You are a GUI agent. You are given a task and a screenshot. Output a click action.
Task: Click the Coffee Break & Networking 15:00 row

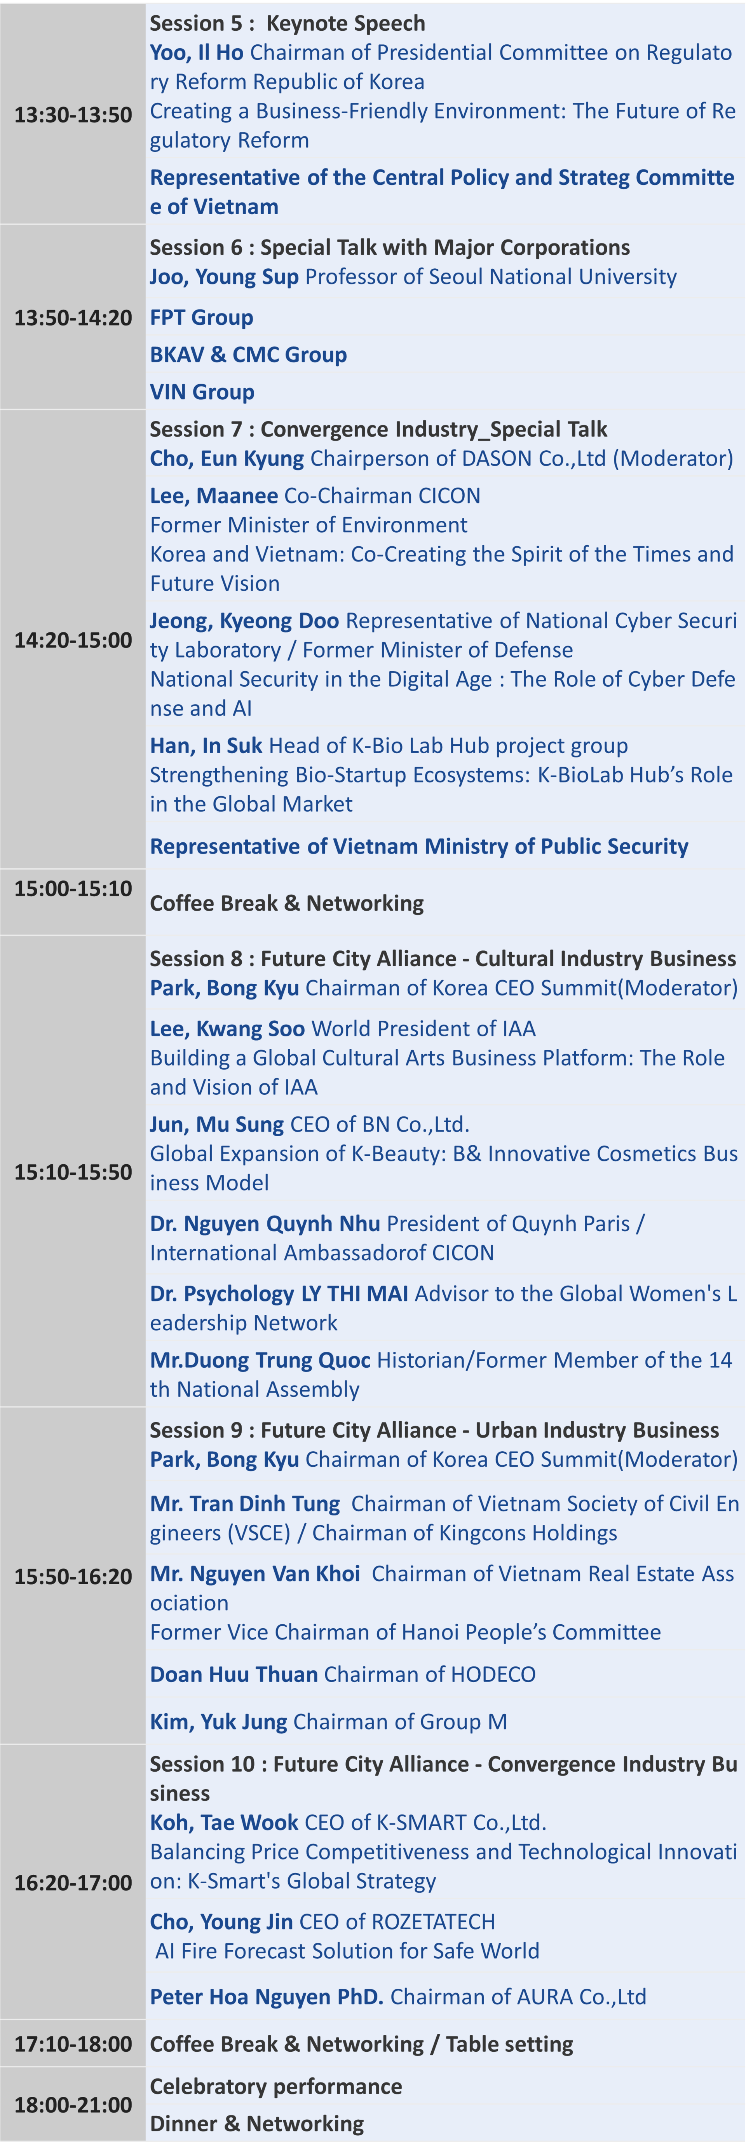point(373,902)
